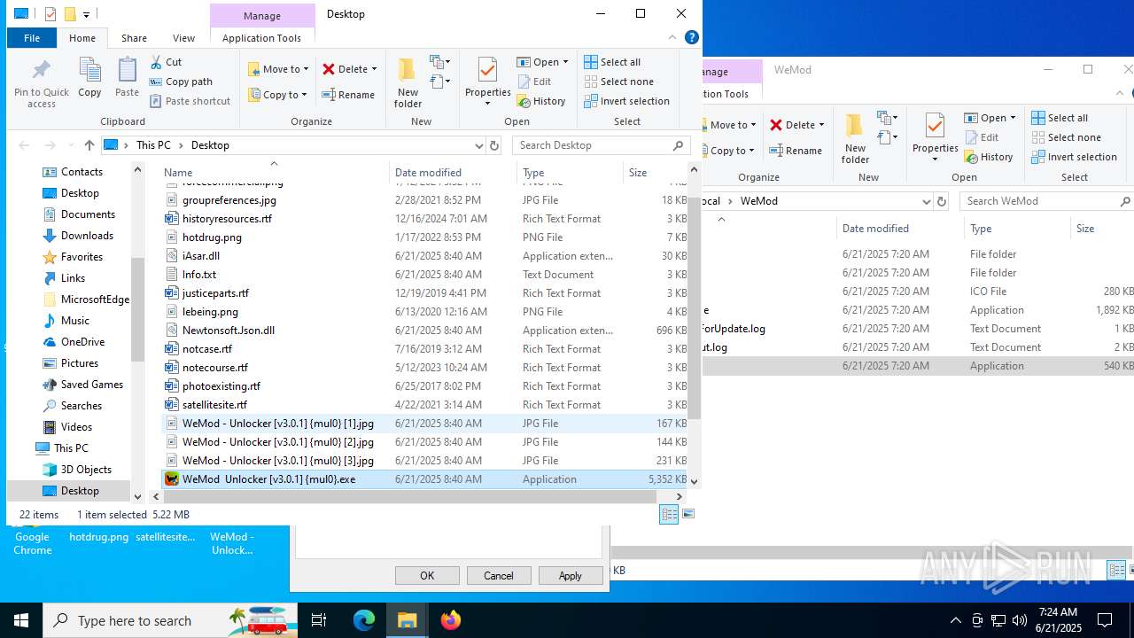
Task: Open Copy to dropdown in Desktop window
Action: [x=278, y=95]
